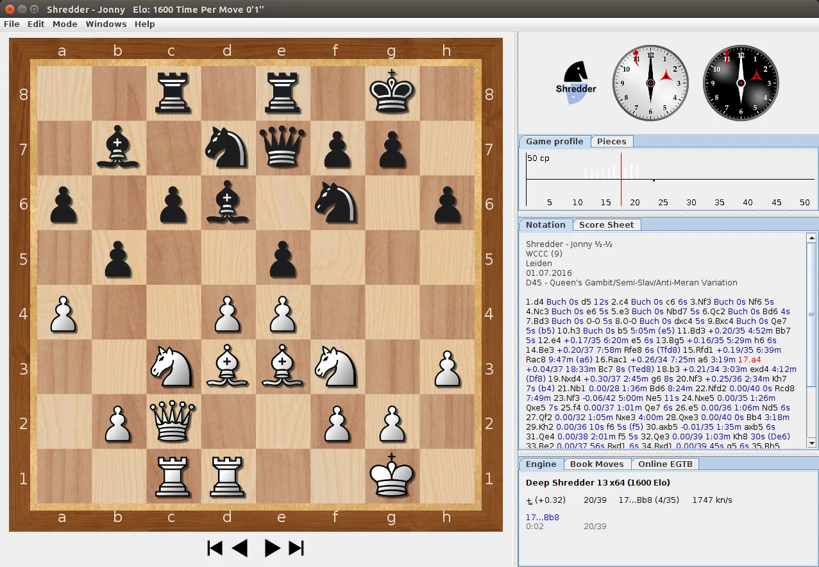Screen dimensions: 819x567
Task: Select the black queen on e7
Action: pos(282,148)
